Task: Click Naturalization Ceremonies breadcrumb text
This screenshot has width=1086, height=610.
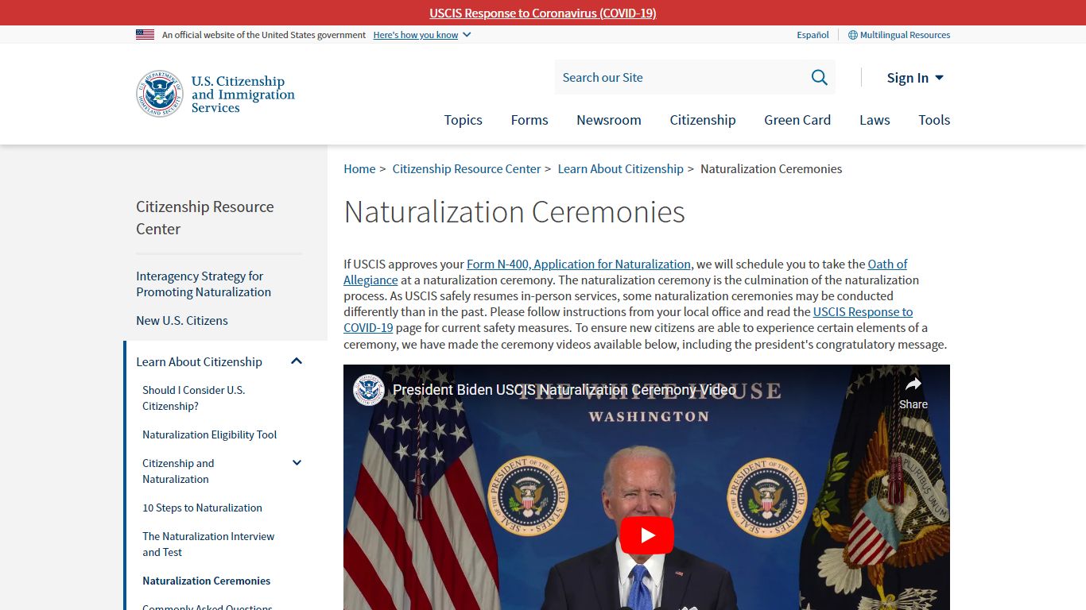Action: click(x=771, y=168)
